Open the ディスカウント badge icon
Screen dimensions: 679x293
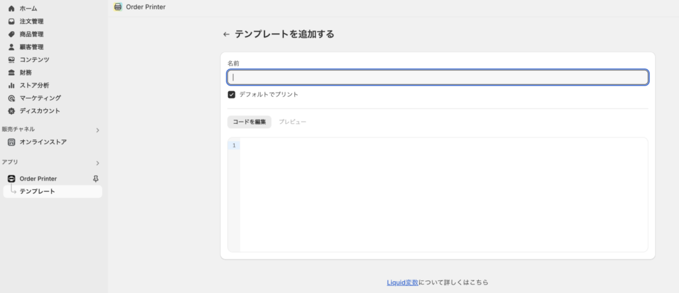pos(12,110)
